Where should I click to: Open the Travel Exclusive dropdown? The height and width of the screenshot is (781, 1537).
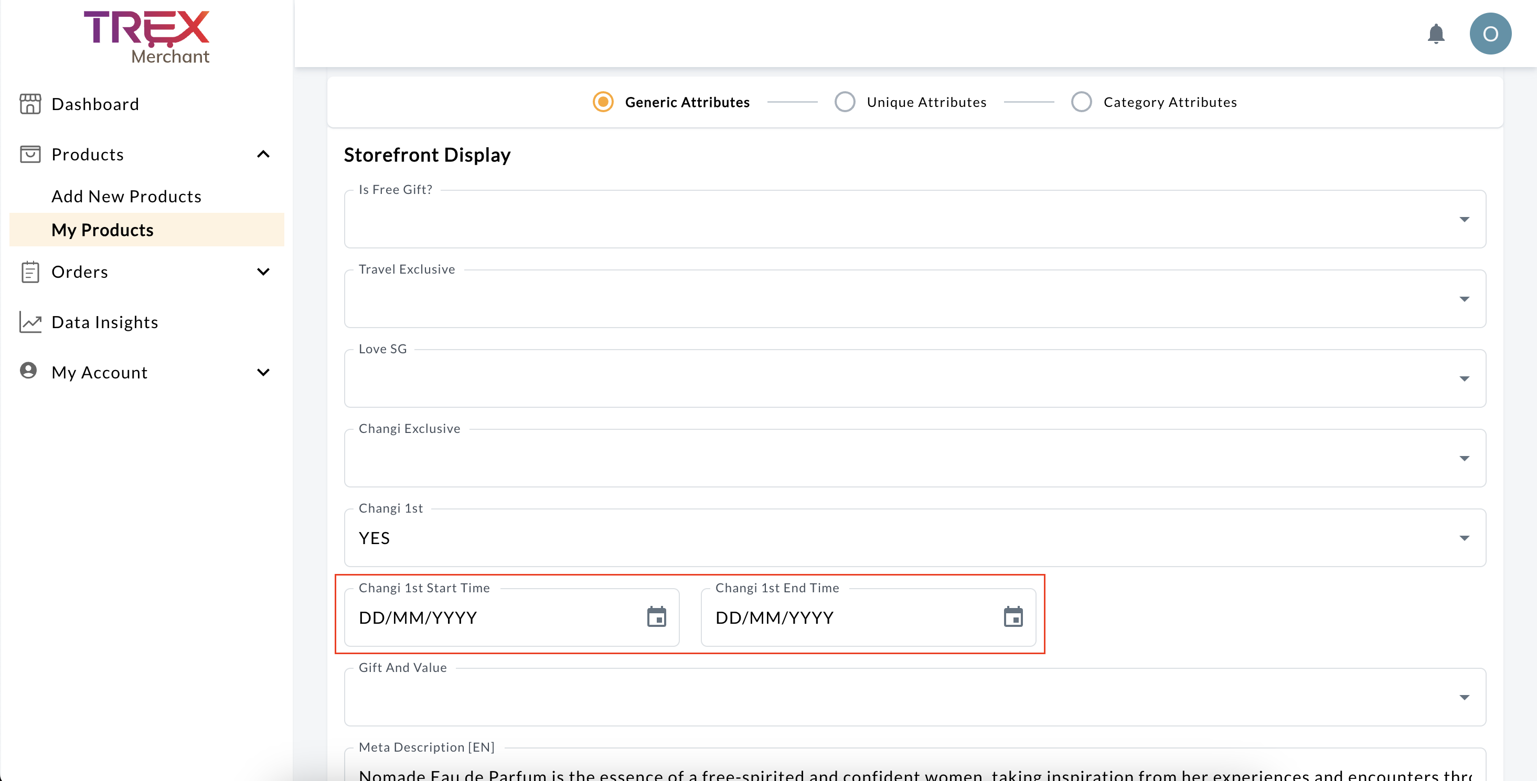click(x=914, y=299)
